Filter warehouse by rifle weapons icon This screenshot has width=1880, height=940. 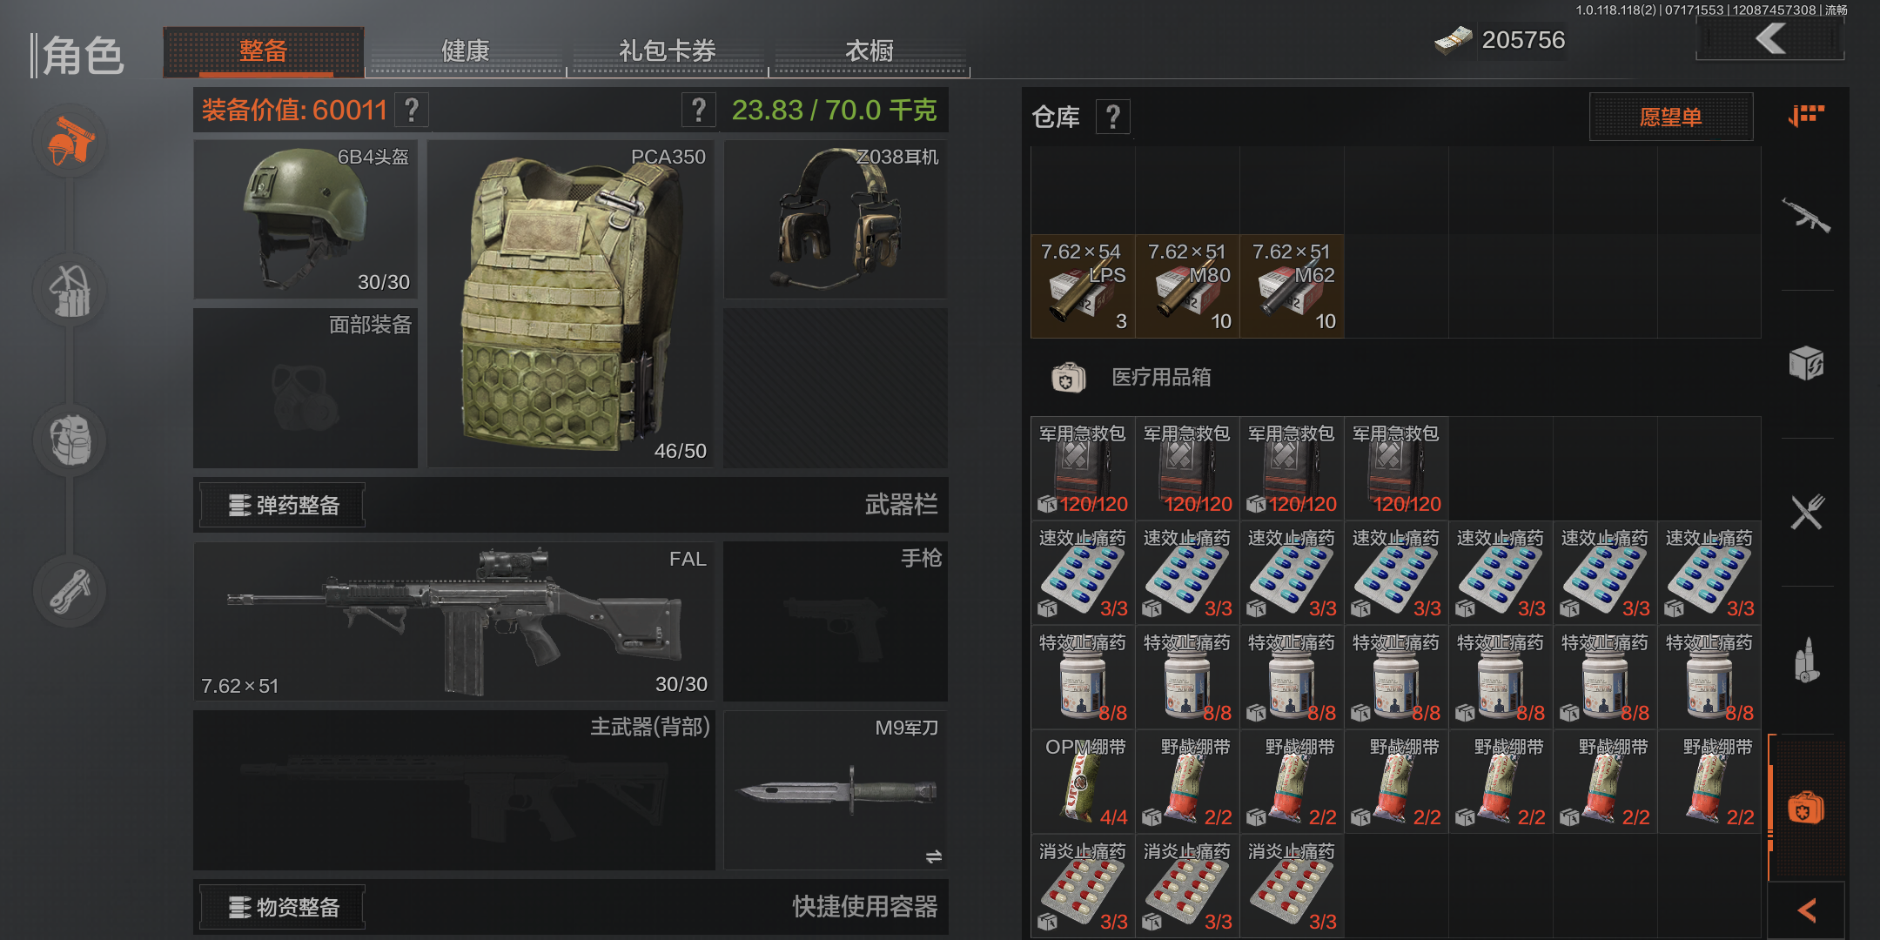(1806, 216)
